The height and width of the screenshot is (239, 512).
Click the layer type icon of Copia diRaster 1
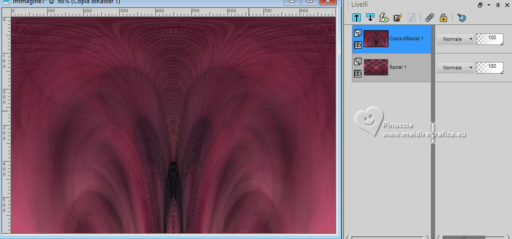(x=358, y=33)
